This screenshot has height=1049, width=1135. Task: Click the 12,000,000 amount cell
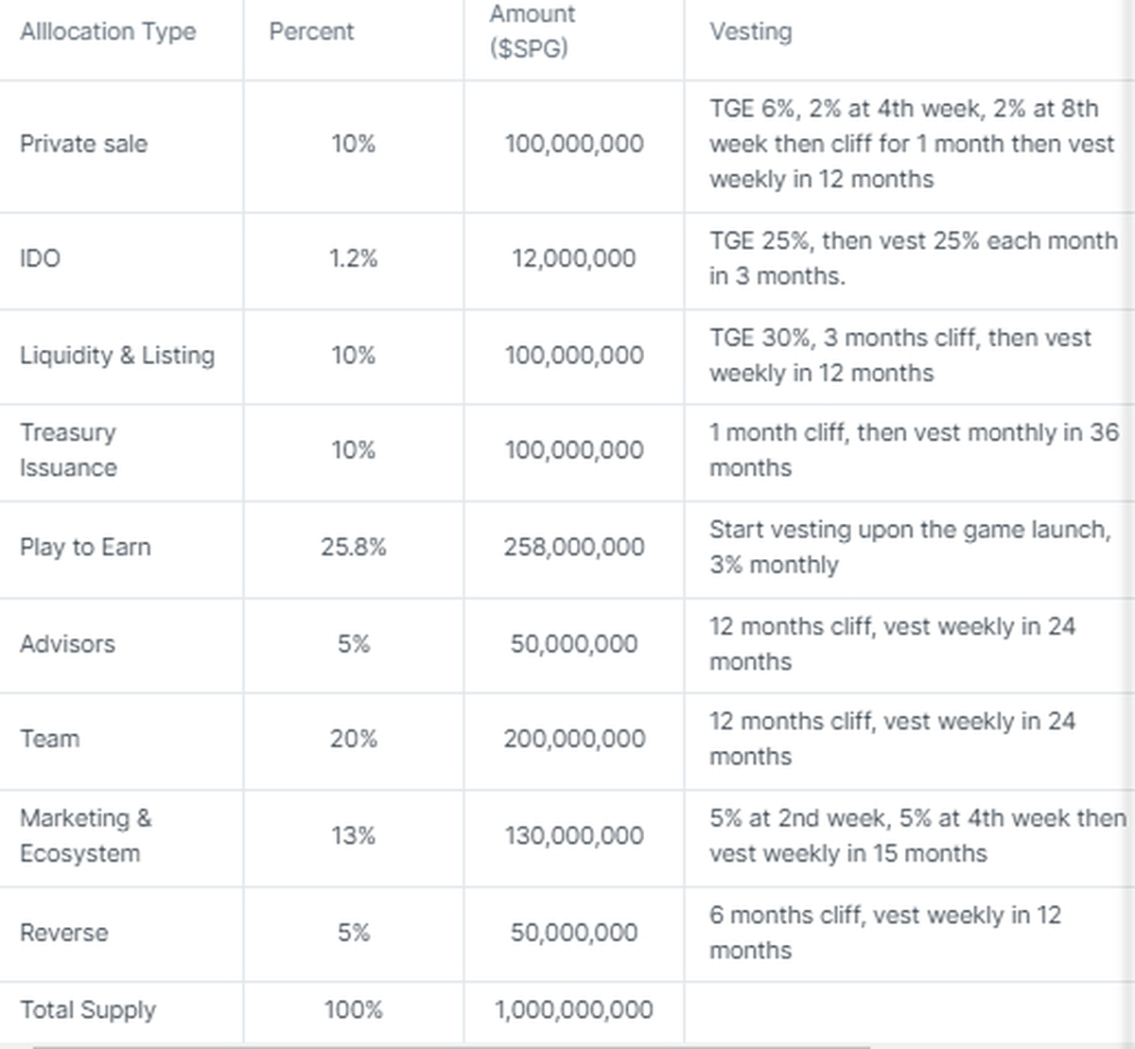tap(573, 258)
